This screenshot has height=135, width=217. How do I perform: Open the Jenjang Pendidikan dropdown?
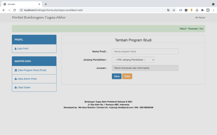pyautogui.click(x=133, y=60)
